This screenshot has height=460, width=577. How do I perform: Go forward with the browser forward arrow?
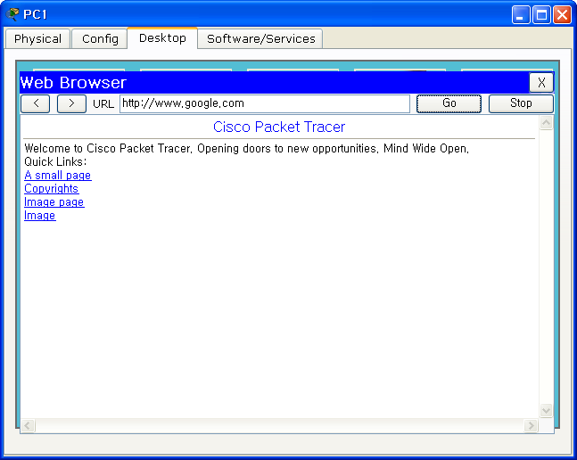pyautogui.click(x=71, y=103)
